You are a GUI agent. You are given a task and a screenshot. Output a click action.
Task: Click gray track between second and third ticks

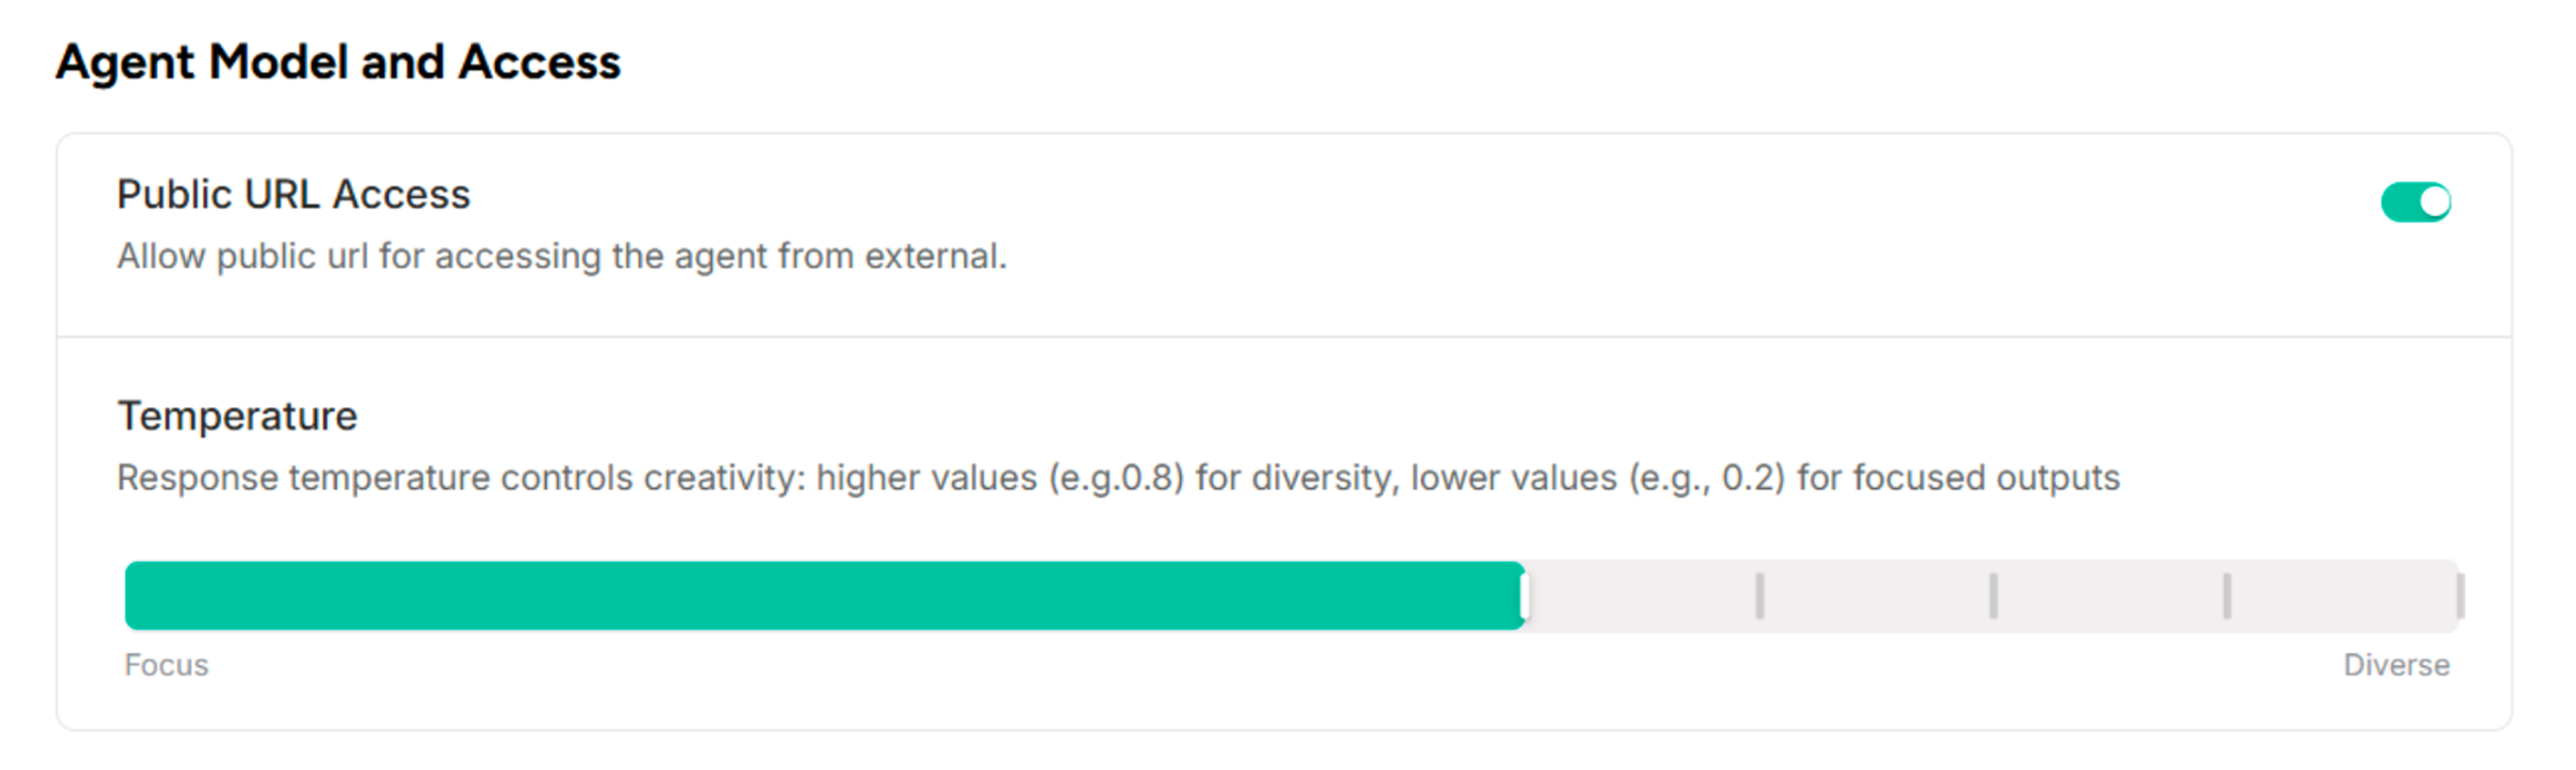[2110, 596]
